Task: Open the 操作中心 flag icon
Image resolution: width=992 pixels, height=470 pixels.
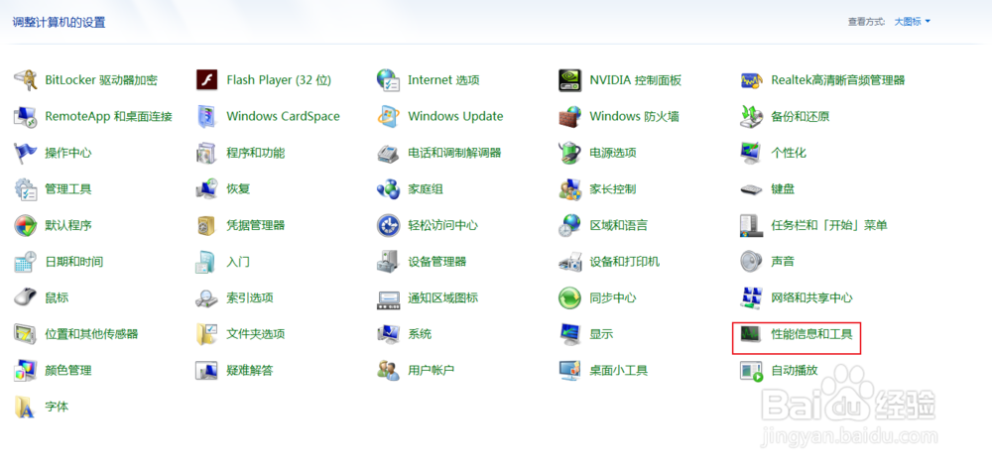Action: click(26, 153)
